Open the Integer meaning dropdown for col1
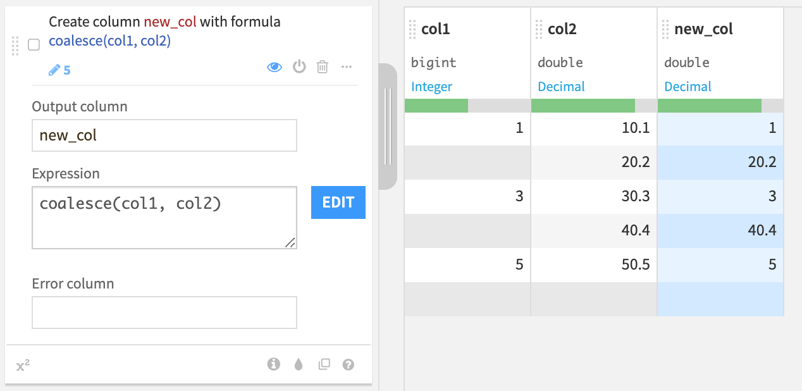Screen dimensions: 802x391 coord(432,87)
